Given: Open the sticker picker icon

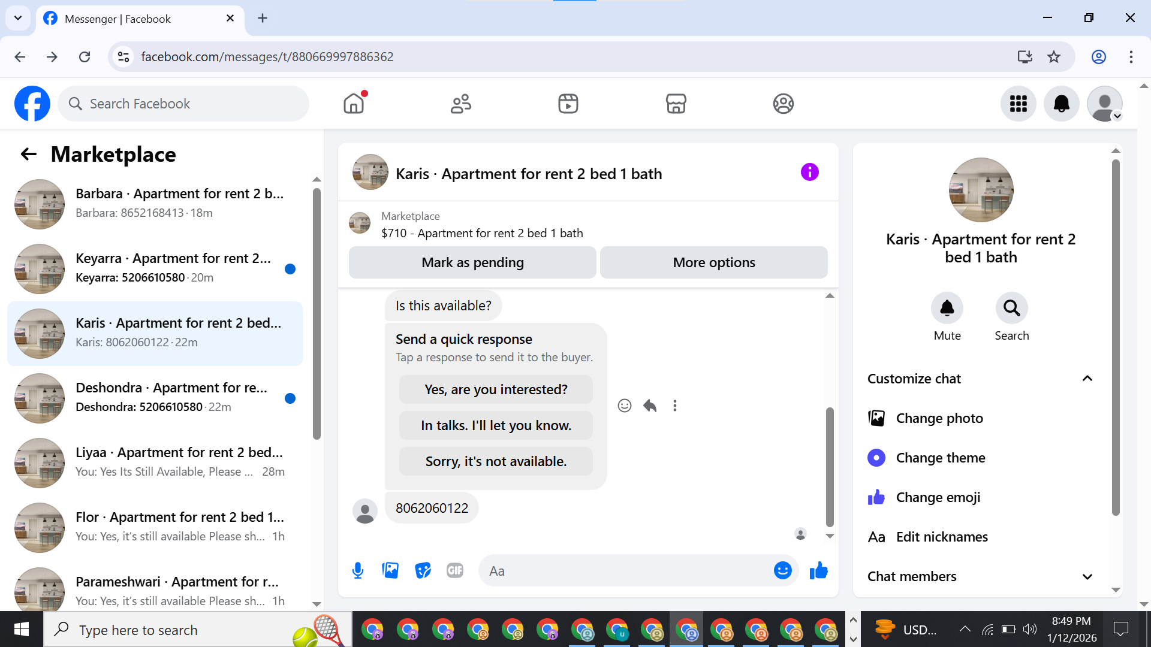Looking at the screenshot, I should click(x=423, y=570).
